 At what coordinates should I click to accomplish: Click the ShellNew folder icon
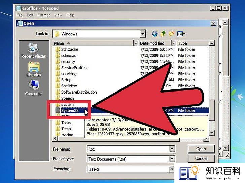(x=58, y=86)
